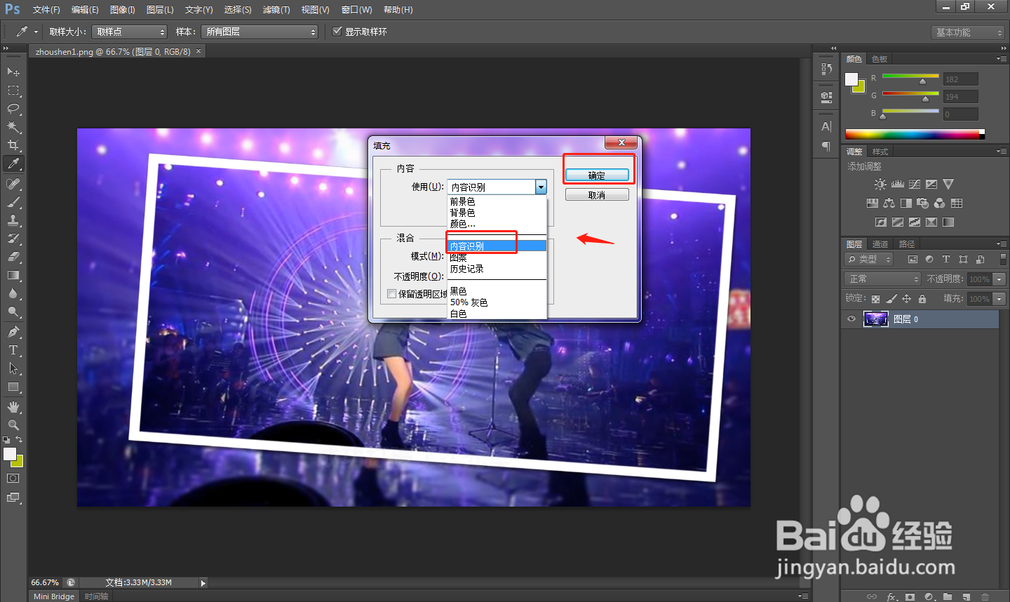
Task: Switch to the Paths tab
Action: coord(907,244)
